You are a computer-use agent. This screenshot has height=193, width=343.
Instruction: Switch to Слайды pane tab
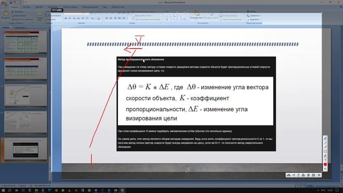pos(5,27)
